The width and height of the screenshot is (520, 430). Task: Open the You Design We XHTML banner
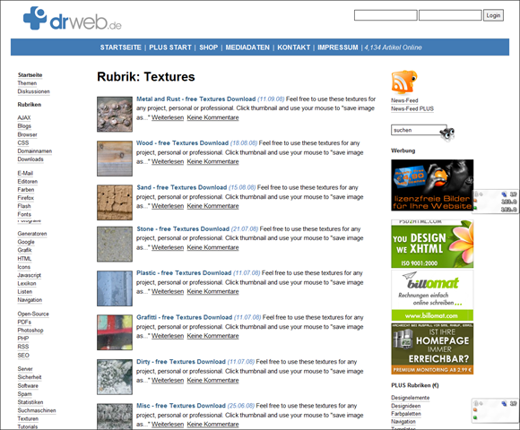click(x=432, y=244)
